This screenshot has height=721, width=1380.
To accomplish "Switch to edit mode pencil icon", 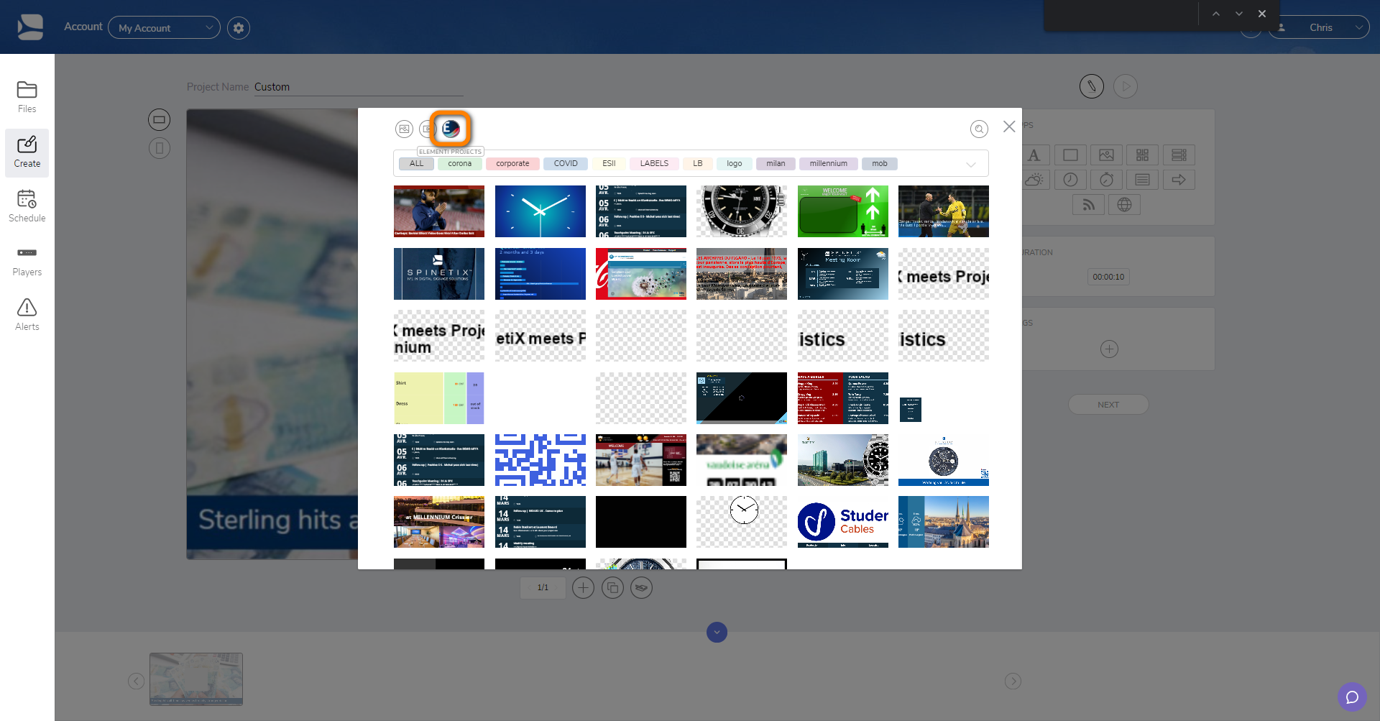I will coord(1092,86).
